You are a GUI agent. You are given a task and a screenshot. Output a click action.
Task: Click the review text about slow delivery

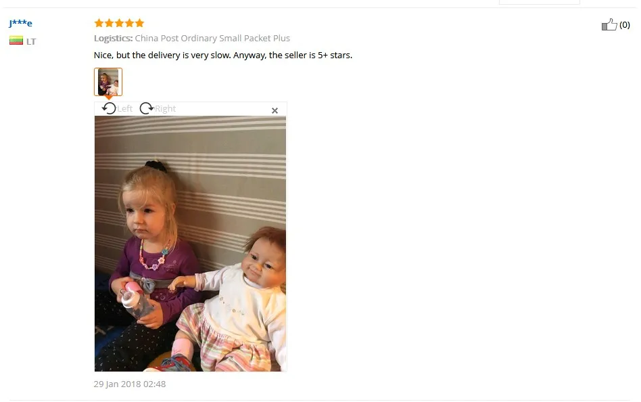[x=223, y=55]
